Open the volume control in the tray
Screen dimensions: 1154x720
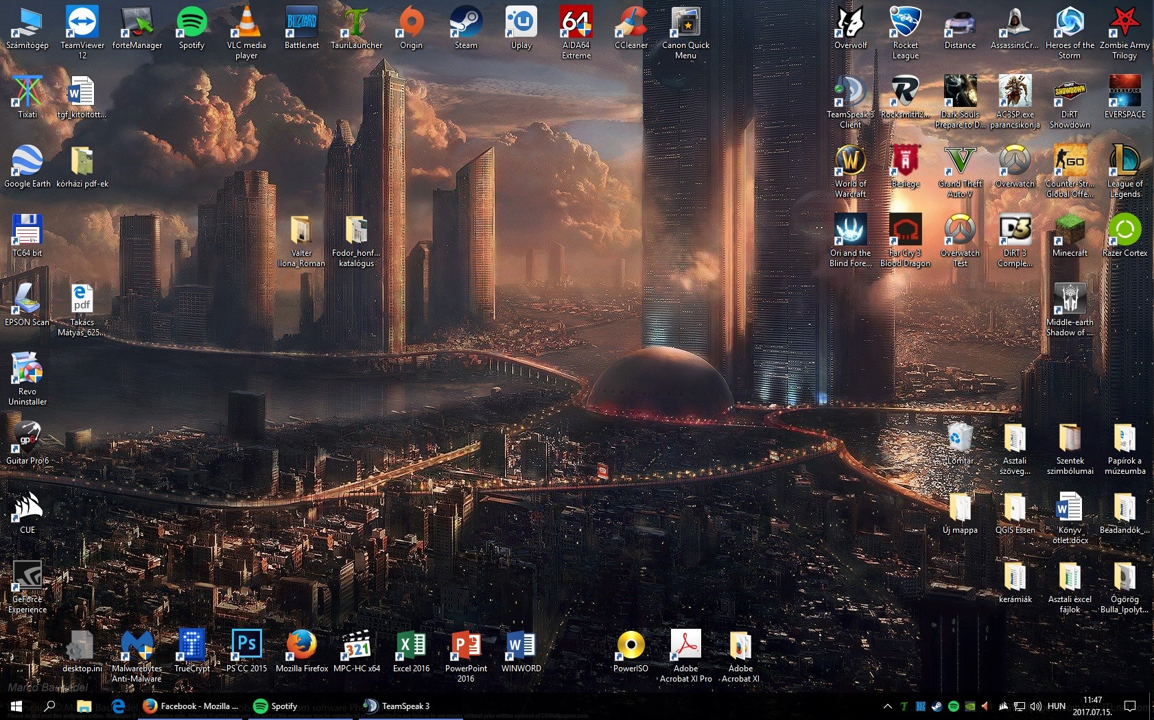point(1037,706)
